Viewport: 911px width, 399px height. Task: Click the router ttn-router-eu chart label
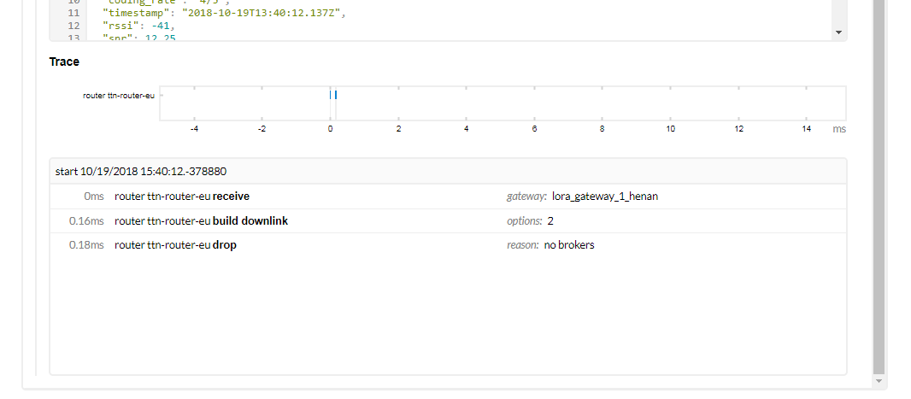click(119, 96)
